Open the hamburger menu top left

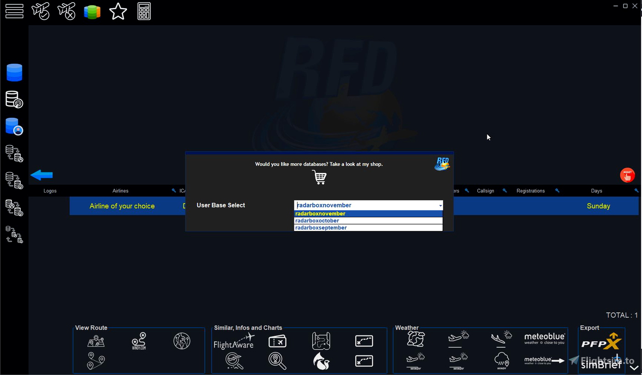[x=14, y=11]
